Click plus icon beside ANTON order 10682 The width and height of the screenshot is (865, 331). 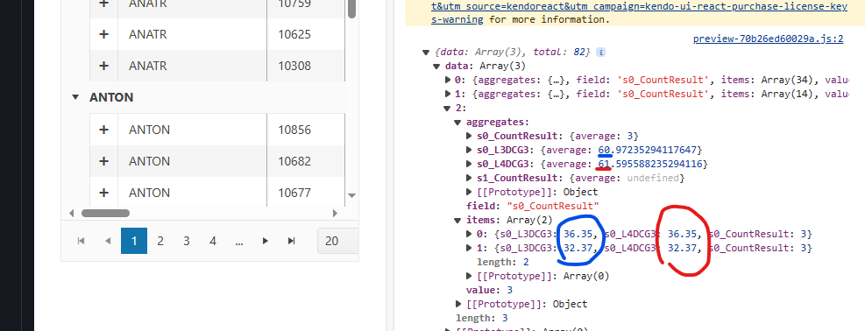[x=103, y=161]
